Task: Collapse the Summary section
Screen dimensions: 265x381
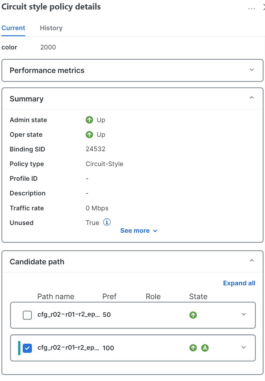Action: 251,98
